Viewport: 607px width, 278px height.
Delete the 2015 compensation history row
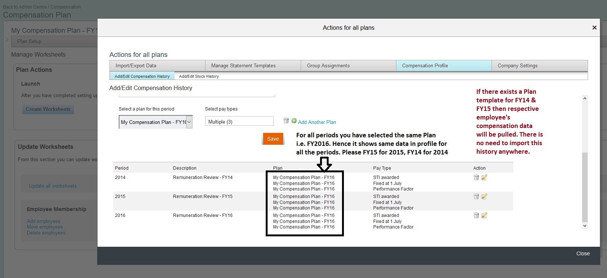click(476, 196)
